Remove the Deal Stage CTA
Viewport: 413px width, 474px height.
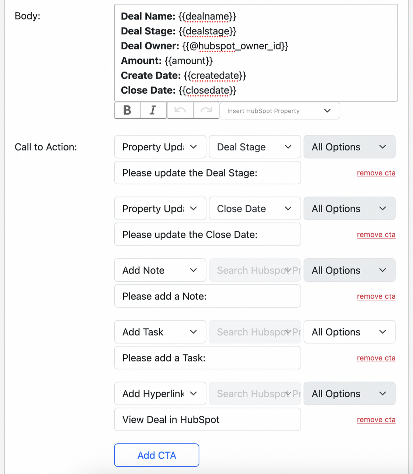[376, 173]
